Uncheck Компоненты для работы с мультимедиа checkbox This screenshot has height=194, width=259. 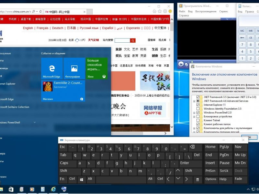[x=198, y=128]
